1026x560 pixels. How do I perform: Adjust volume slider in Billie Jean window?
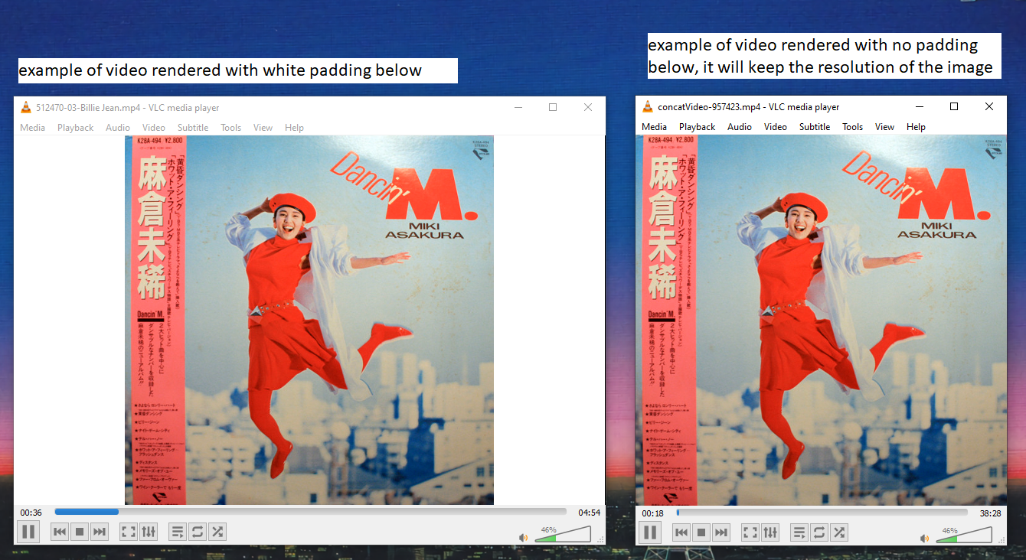563,534
